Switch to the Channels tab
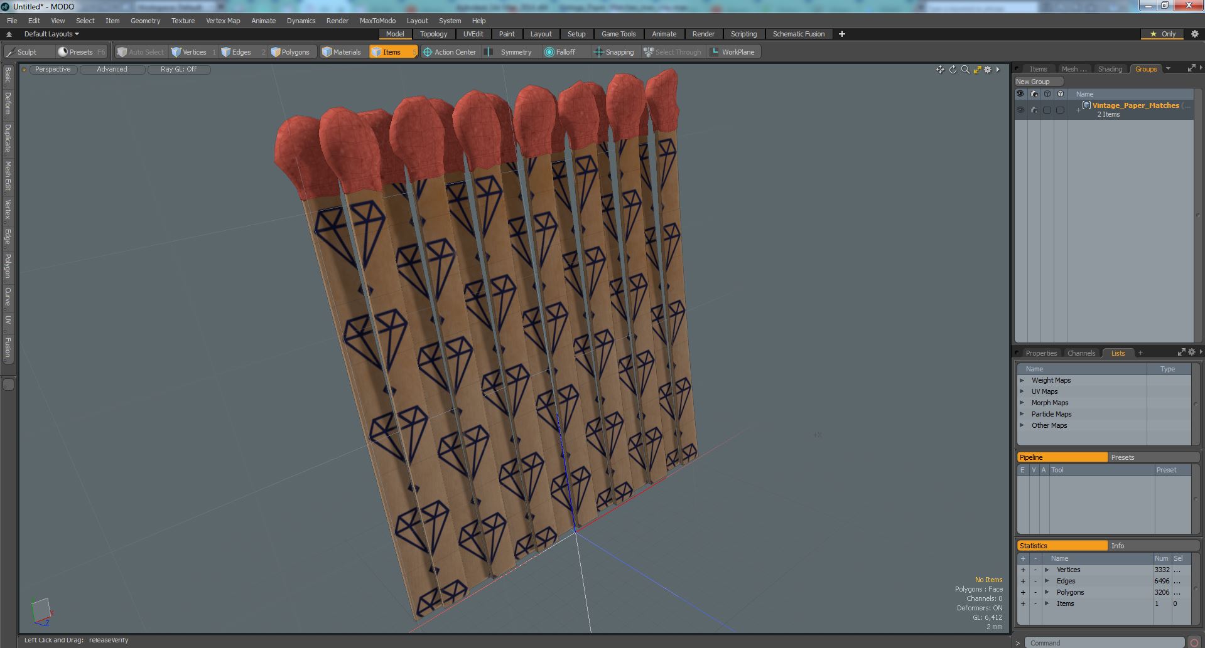 (x=1081, y=353)
